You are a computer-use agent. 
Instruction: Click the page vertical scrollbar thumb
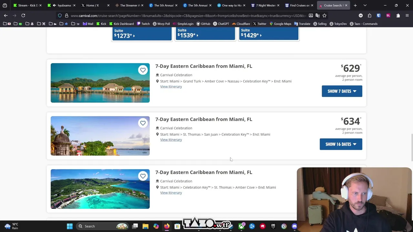pos(412,148)
